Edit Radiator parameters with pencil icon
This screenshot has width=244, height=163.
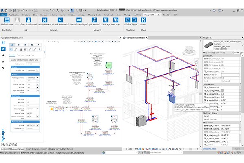point(38,78)
